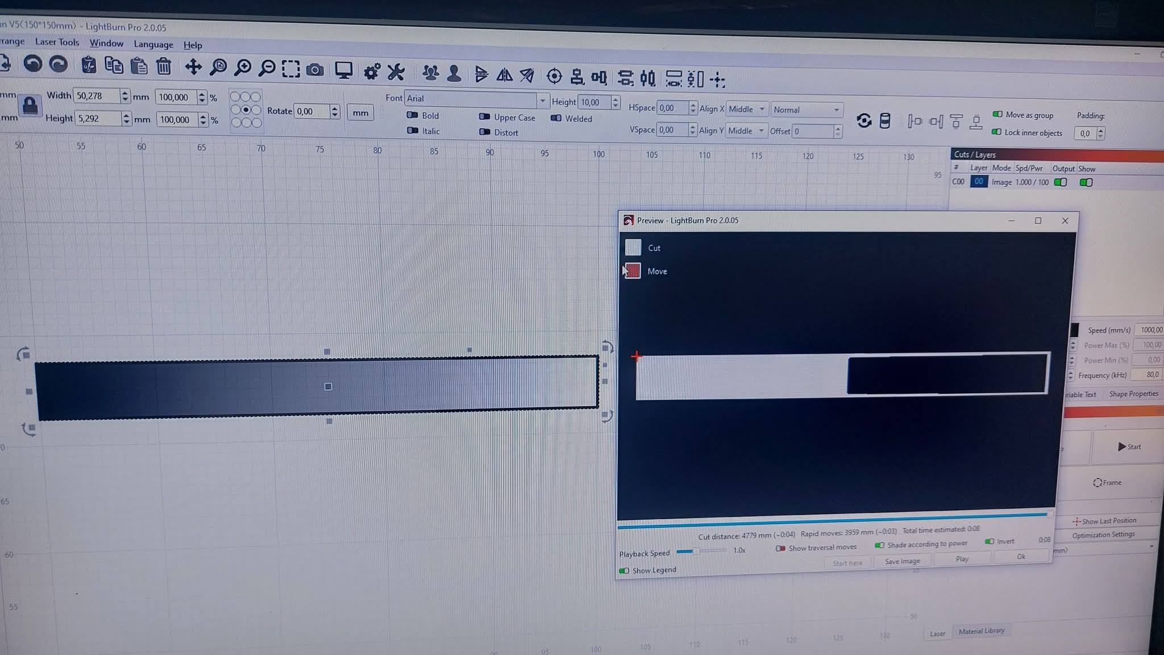The height and width of the screenshot is (655, 1164).
Task: Click the mirror horizontal icon
Action: click(x=504, y=75)
